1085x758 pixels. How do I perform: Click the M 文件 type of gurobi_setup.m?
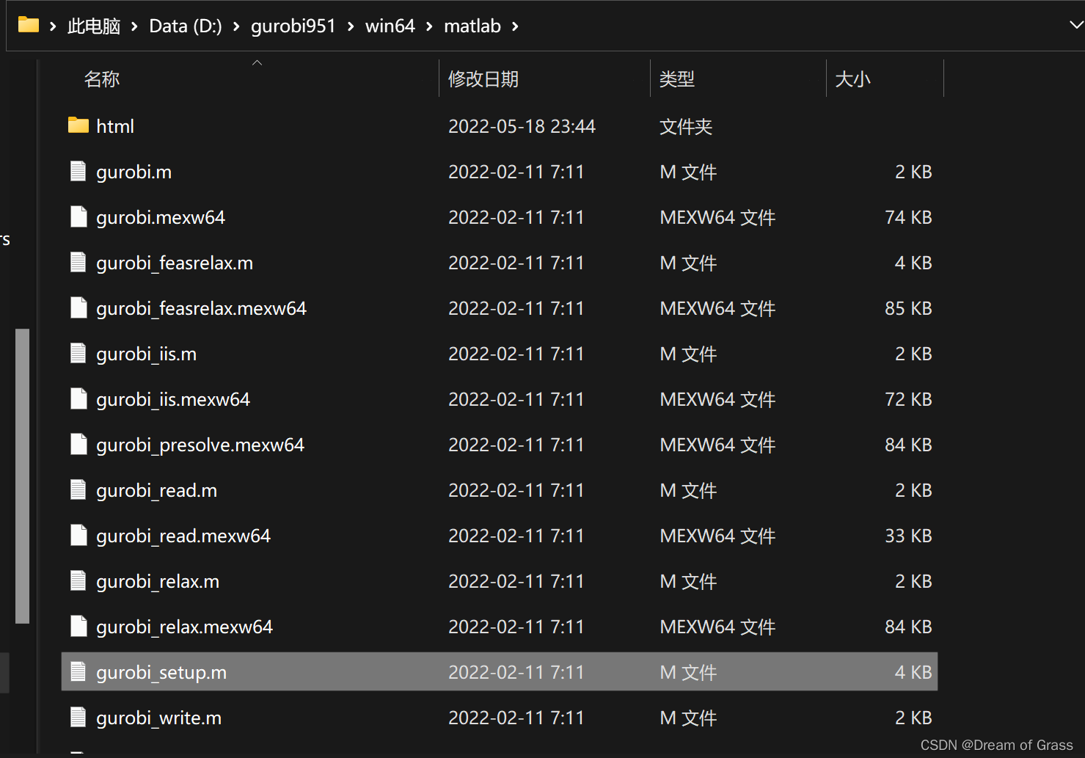click(x=688, y=672)
